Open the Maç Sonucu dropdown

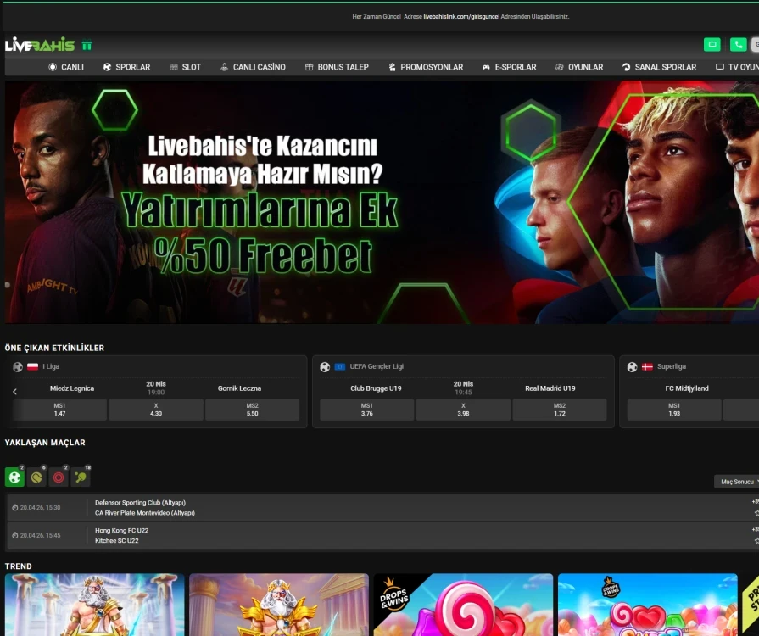[x=737, y=482]
